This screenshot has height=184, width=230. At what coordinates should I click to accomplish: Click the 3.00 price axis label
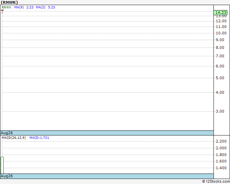pyautogui.click(x=220, y=111)
